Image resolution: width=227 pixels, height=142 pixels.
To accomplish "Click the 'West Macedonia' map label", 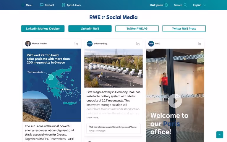I will pyautogui.click(x=35, y=72).
